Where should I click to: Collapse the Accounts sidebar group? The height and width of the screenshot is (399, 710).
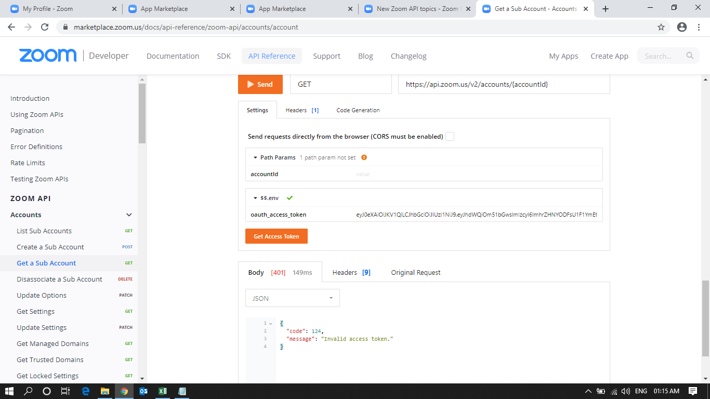[129, 215]
